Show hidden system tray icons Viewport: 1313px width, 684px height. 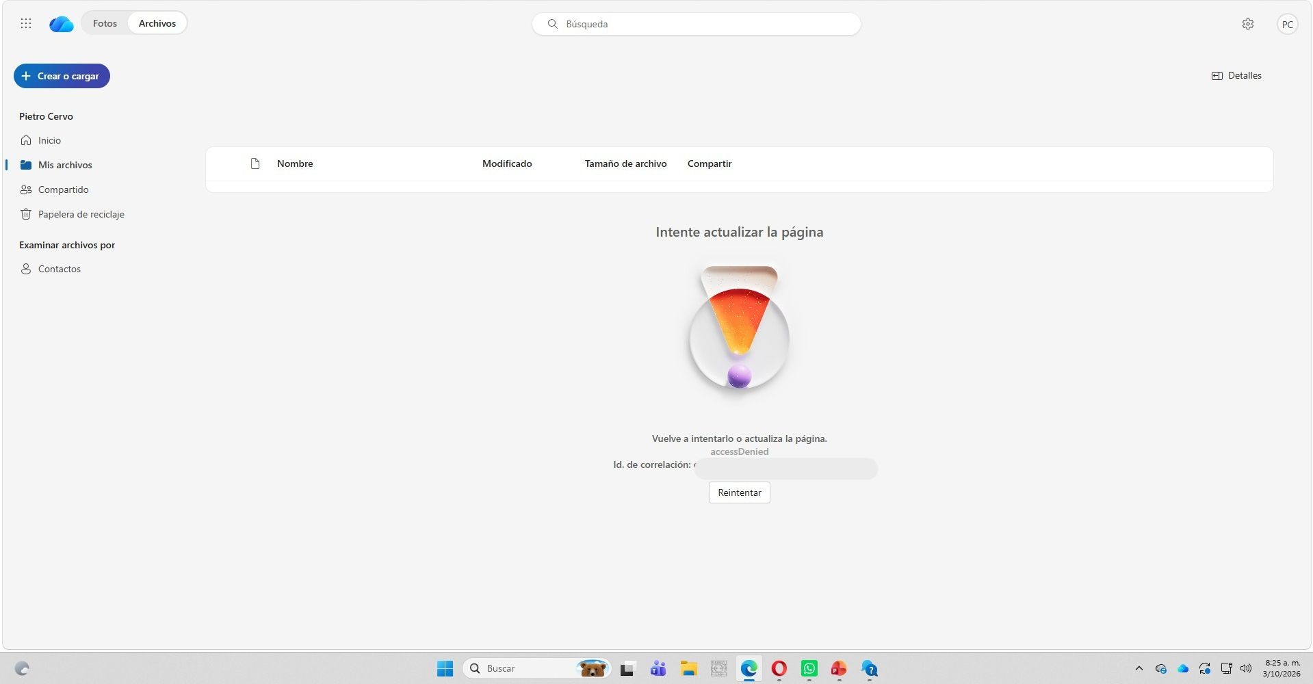(x=1139, y=668)
